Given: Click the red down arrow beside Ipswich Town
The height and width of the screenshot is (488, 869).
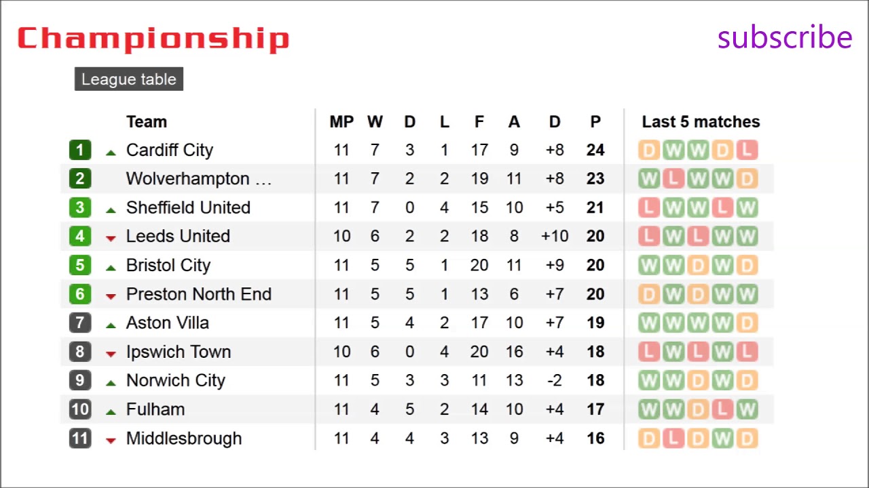Looking at the screenshot, I should [x=111, y=353].
